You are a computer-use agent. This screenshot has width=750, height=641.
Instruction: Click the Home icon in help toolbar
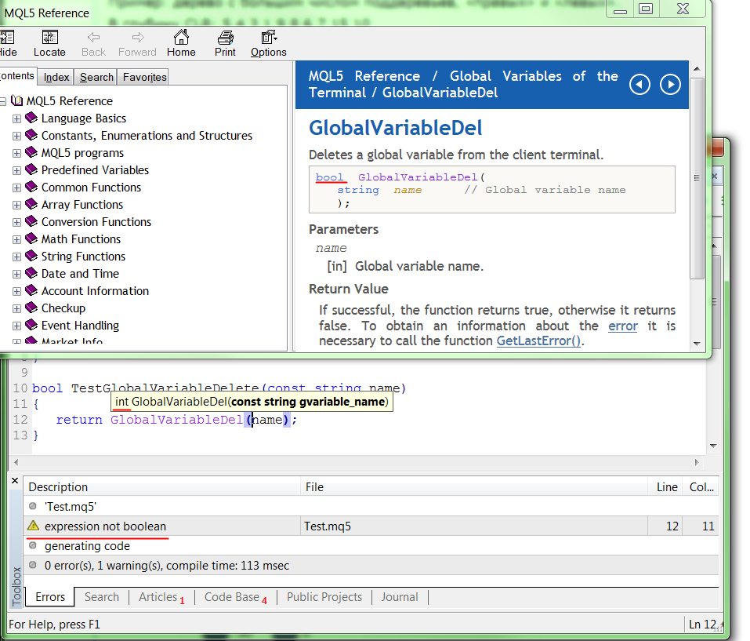[181, 38]
